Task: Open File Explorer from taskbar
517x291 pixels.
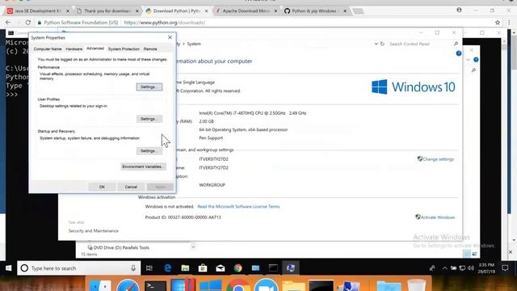Action: [x=185, y=268]
